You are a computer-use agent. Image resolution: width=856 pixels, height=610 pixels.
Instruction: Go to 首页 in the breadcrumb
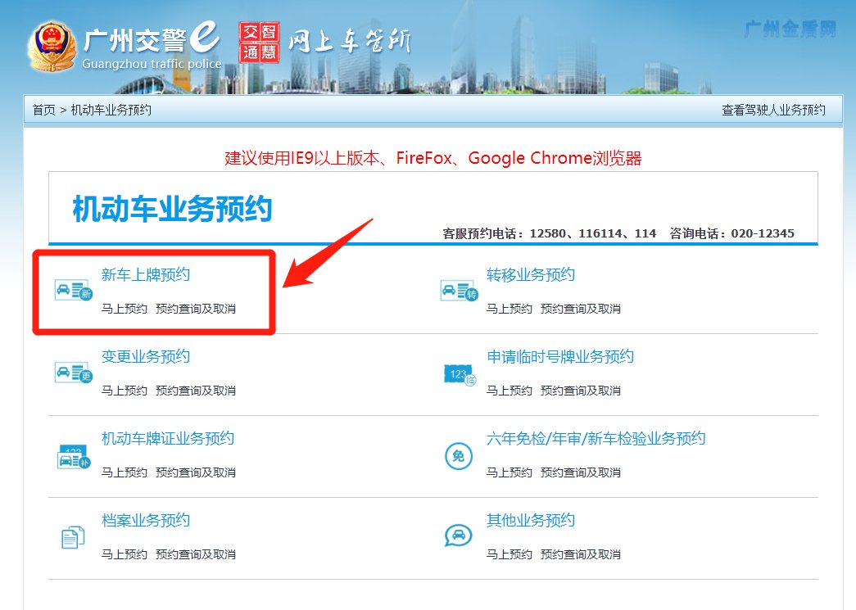[43, 110]
